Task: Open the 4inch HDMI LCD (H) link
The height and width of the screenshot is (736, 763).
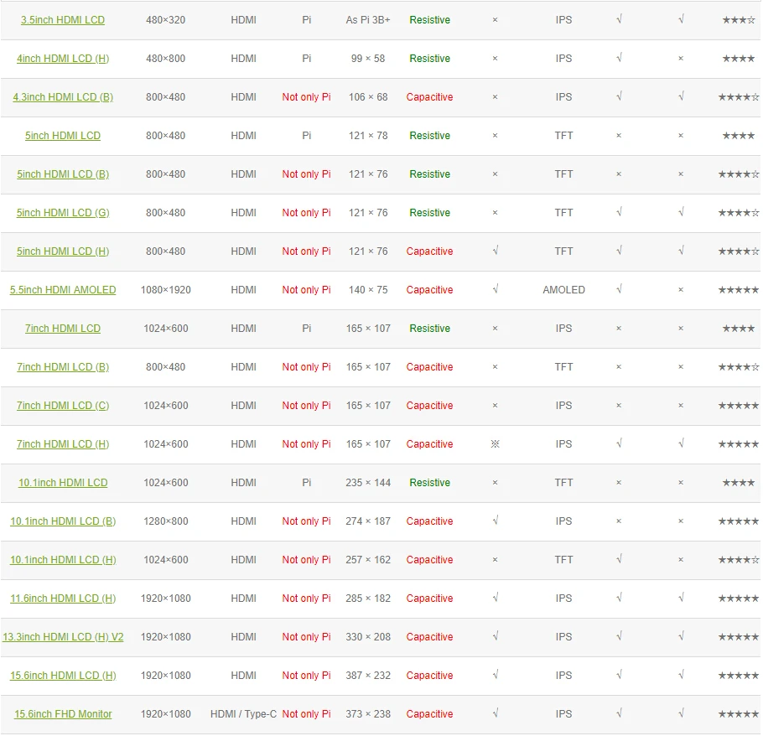Action: click(x=63, y=59)
